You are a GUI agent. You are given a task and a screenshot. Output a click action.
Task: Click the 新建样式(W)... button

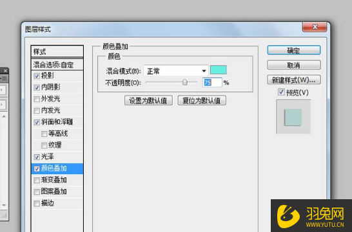293,80
